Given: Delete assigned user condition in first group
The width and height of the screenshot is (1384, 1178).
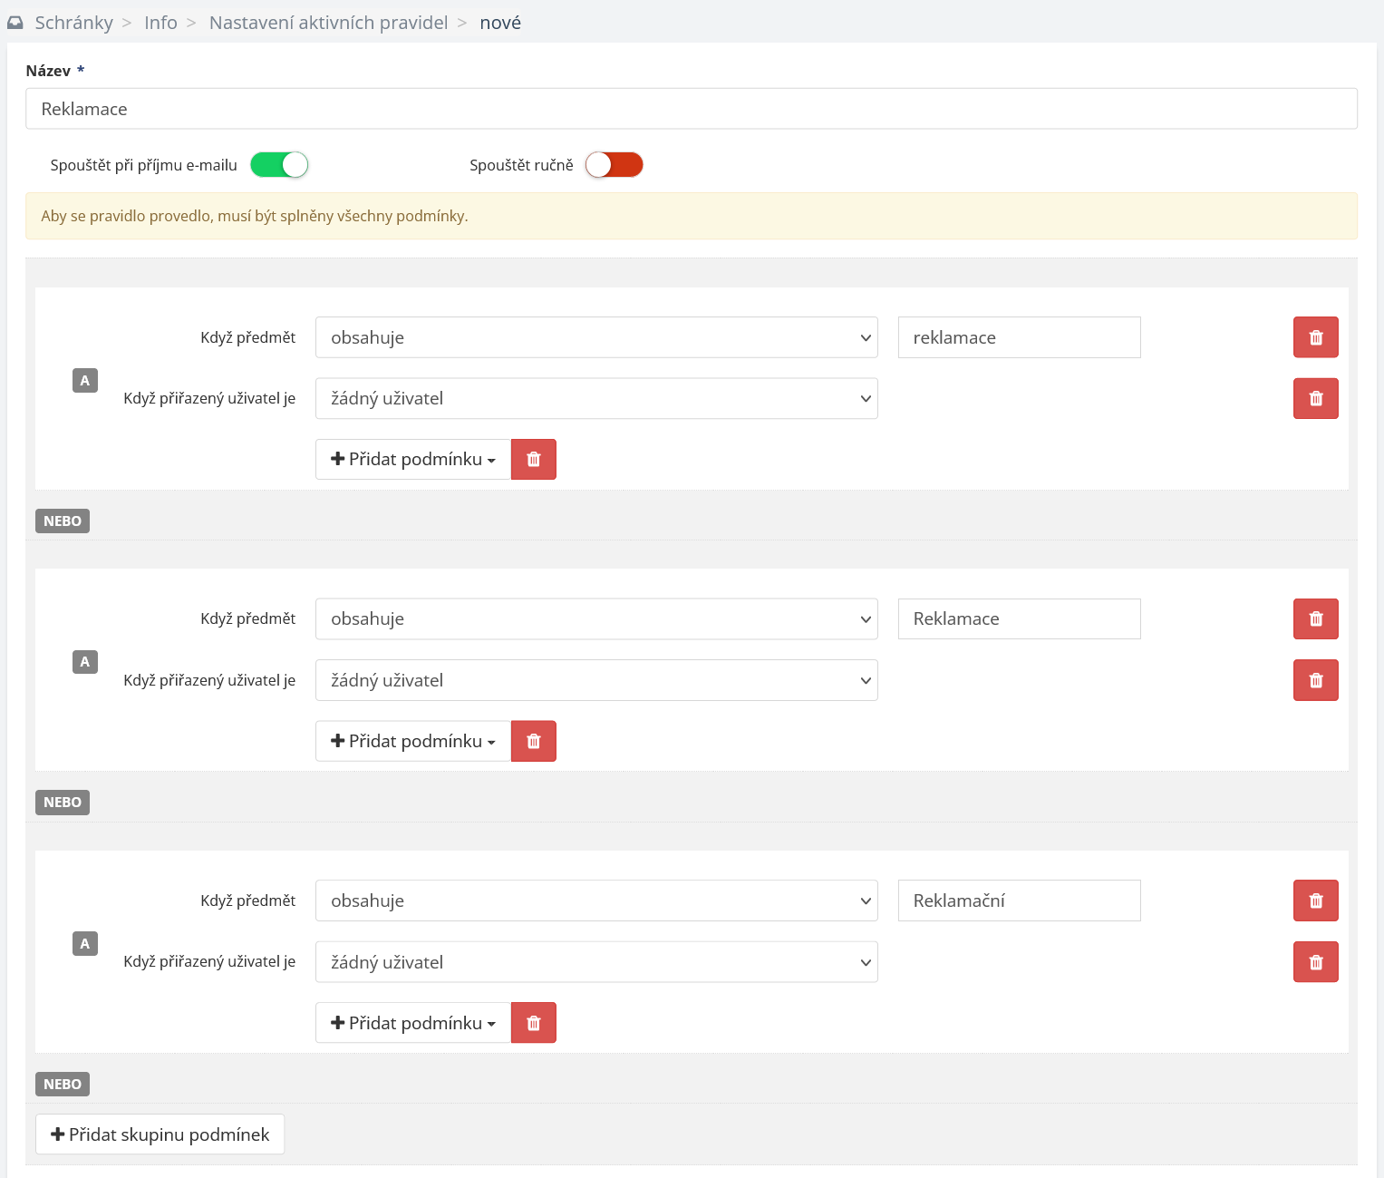Looking at the screenshot, I should (x=1315, y=398).
